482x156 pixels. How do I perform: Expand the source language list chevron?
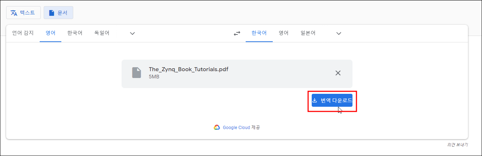point(132,33)
